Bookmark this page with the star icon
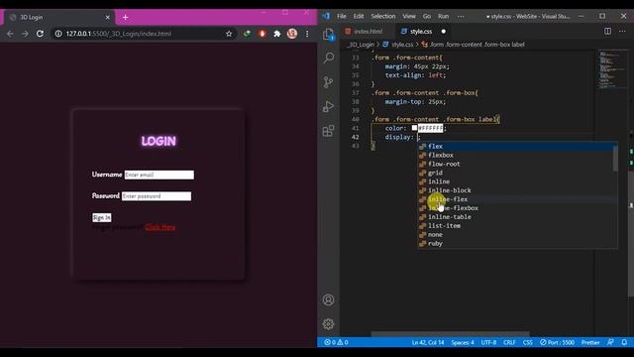Image resolution: width=634 pixels, height=357 pixels. coord(229,34)
